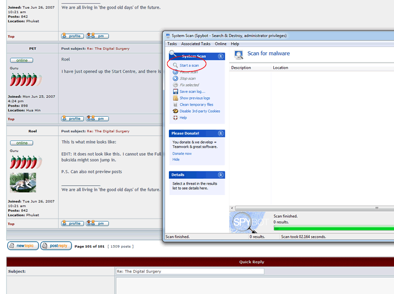The image size is (394, 294).
Task: Click the Donate now link
Action: tap(182, 154)
